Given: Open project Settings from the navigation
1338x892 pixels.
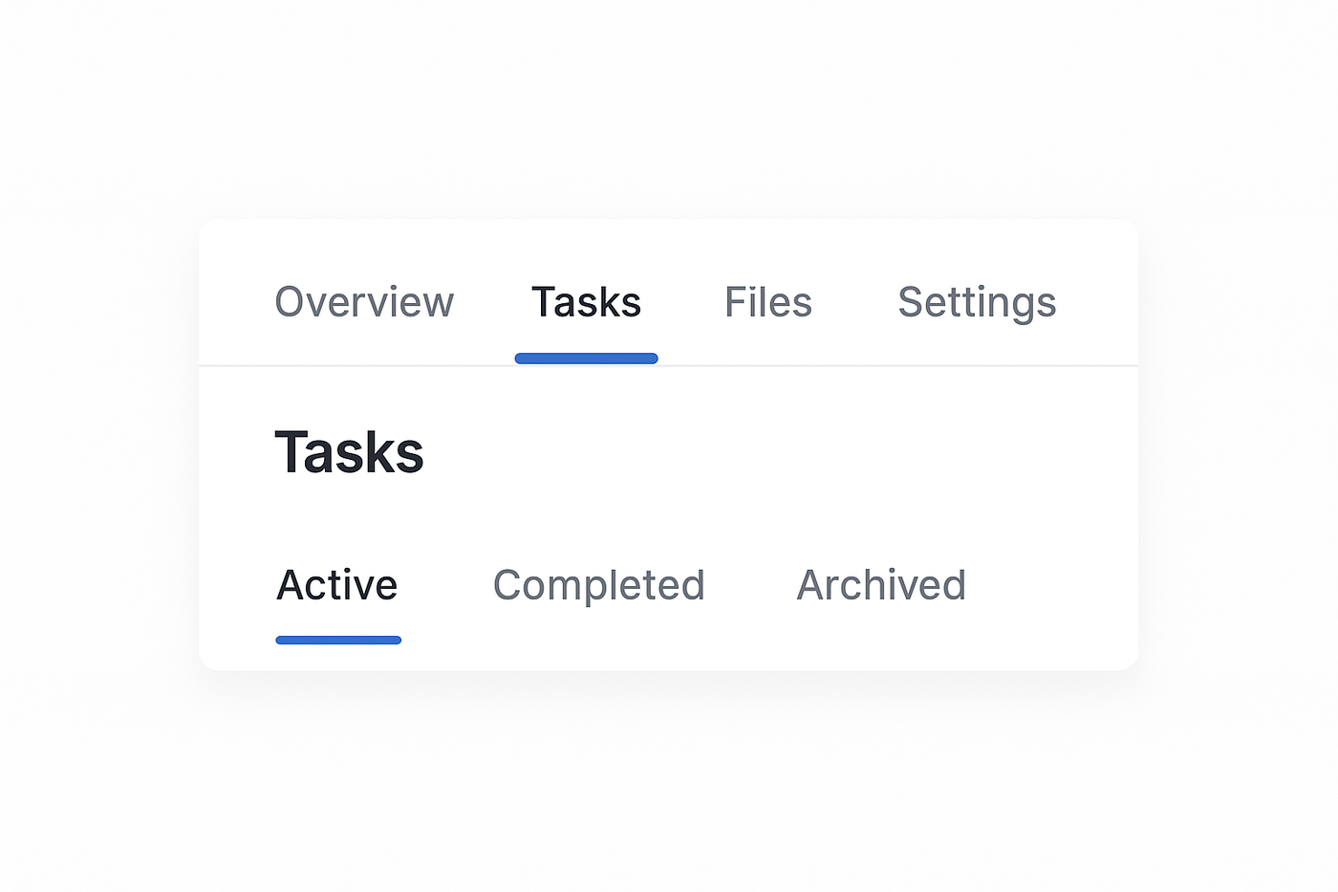Looking at the screenshot, I should pos(977,303).
